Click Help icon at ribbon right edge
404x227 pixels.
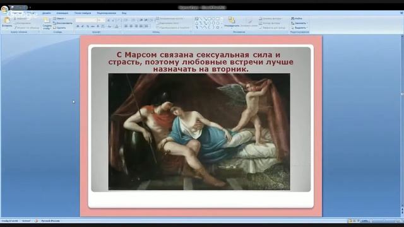401,13
